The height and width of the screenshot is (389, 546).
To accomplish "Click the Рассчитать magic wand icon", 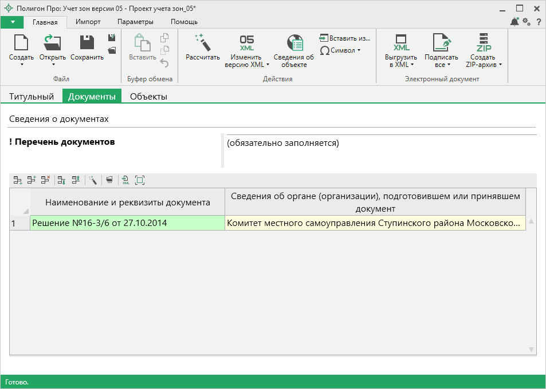I will [x=202, y=43].
